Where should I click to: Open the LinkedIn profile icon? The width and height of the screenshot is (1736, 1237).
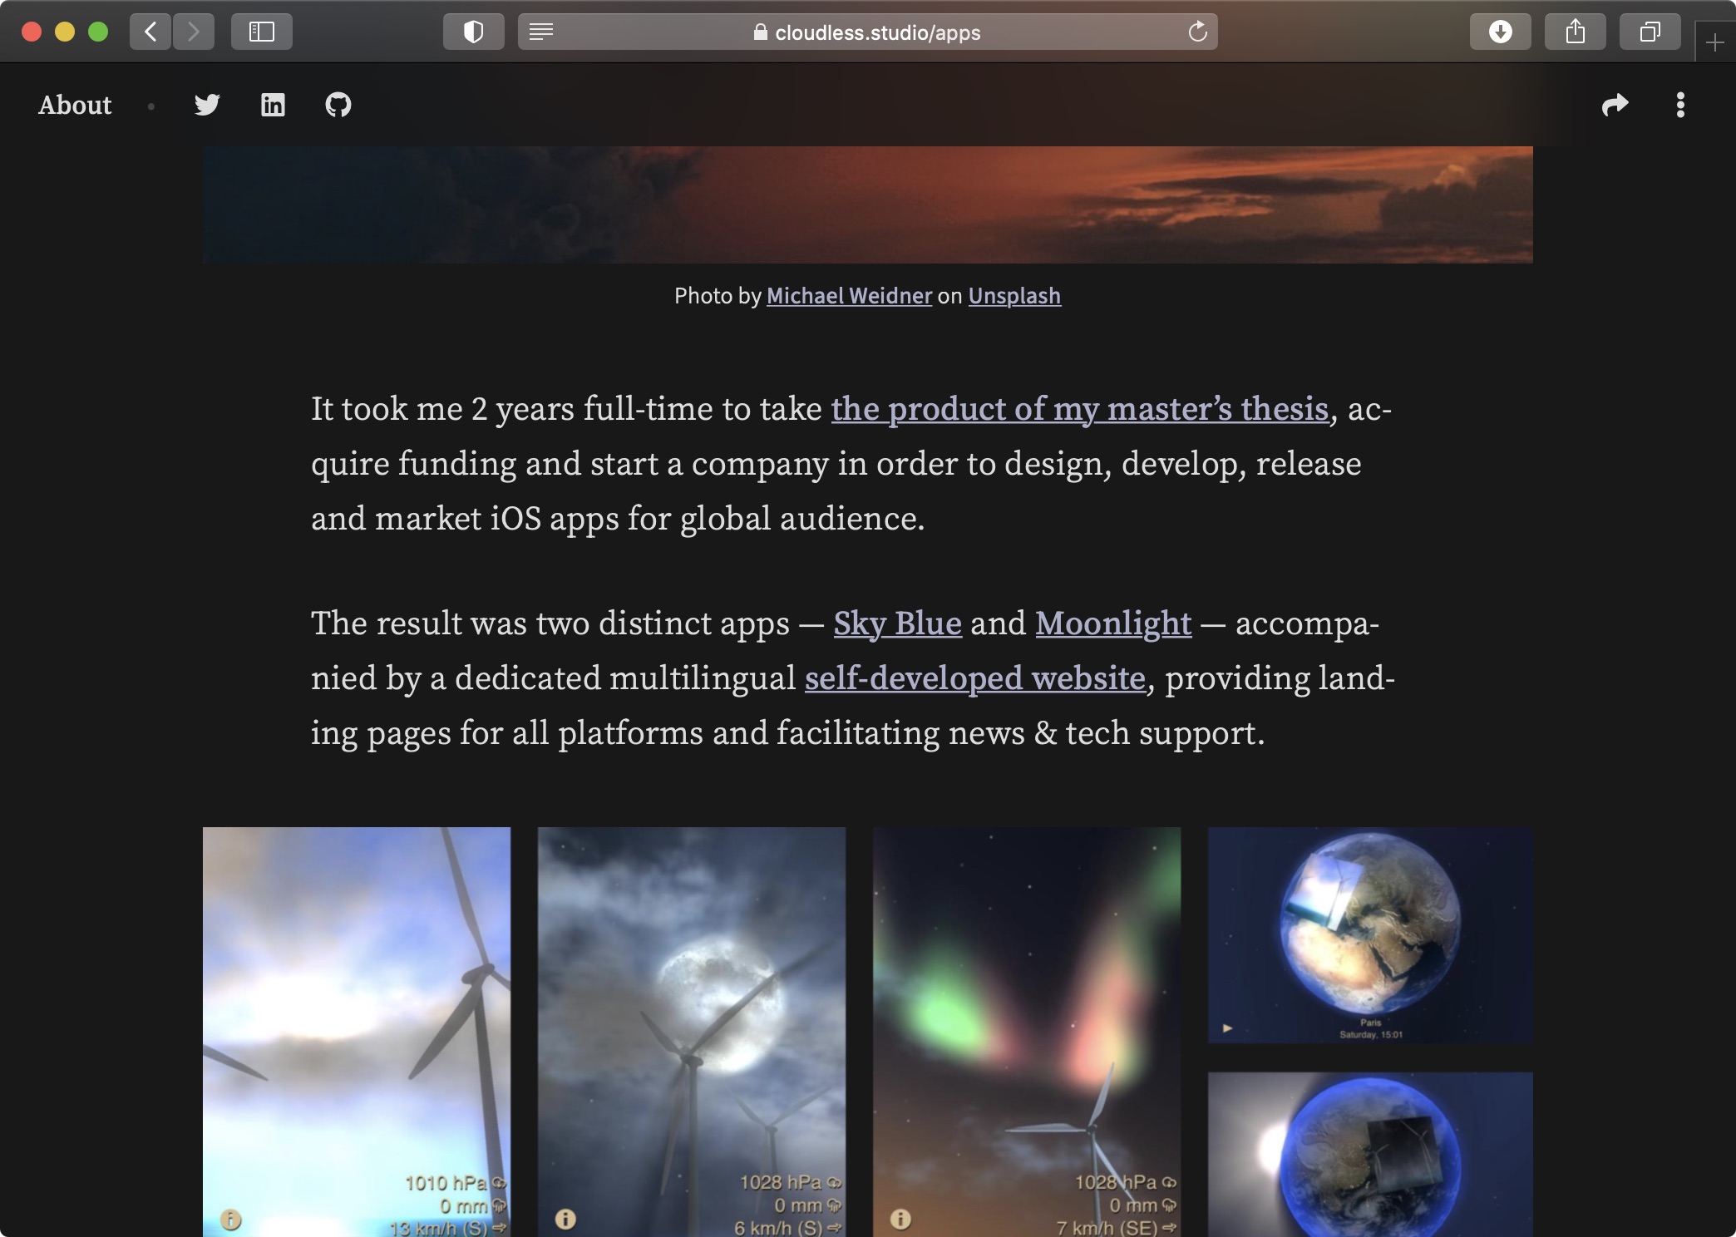[273, 105]
